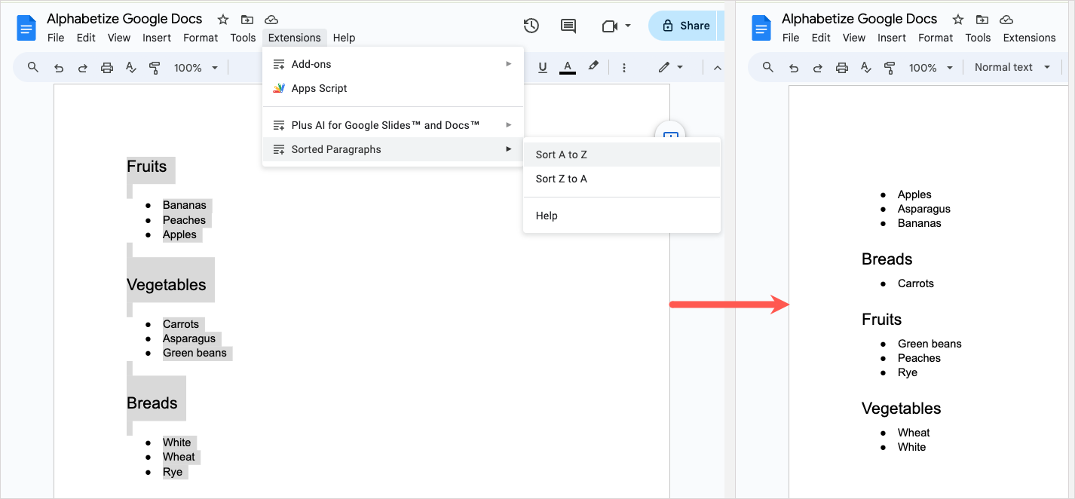The width and height of the screenshot is (1075, 499).
Task: Toggle underline formatting in left toolbar
Action: pyautogui.click(x=542, y=67)
